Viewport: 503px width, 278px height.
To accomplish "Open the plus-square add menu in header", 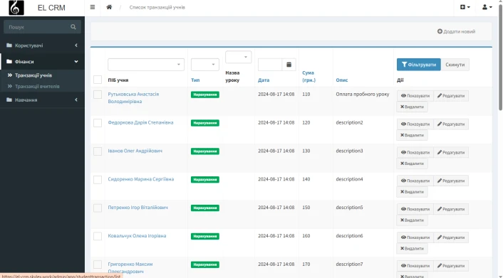I will [465, 7].
